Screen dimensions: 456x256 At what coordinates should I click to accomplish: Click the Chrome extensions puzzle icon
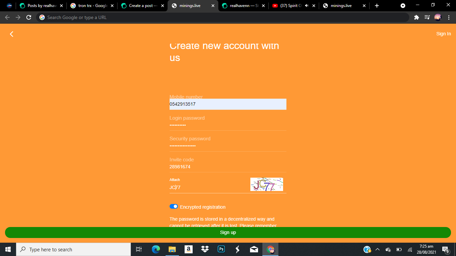pos(417,17)
